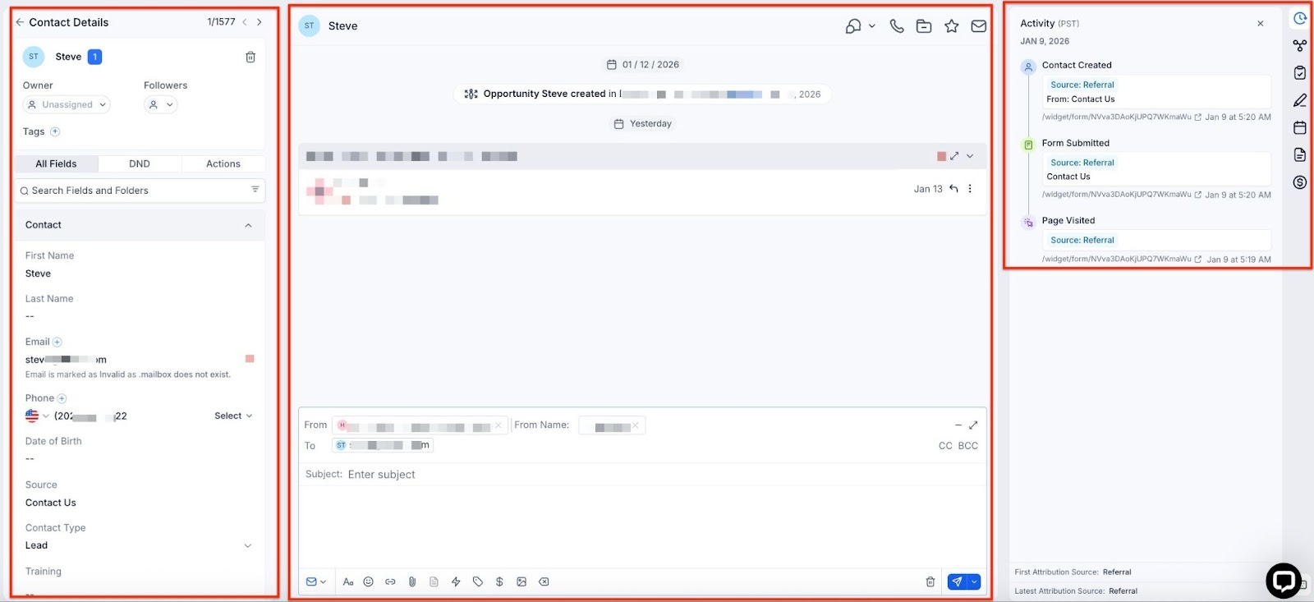Add another phone using the plus icon
Screen dimensions: 1314x602
pyautogui.click(x=62, y=398)
